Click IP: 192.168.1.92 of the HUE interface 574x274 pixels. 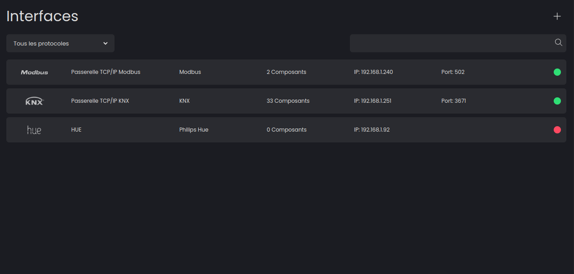click(372, 129)
